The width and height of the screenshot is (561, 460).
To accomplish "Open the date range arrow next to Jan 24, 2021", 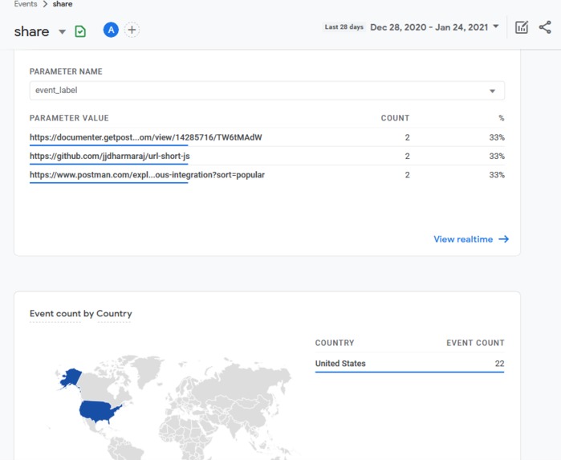I will click(x=496, y=26).
